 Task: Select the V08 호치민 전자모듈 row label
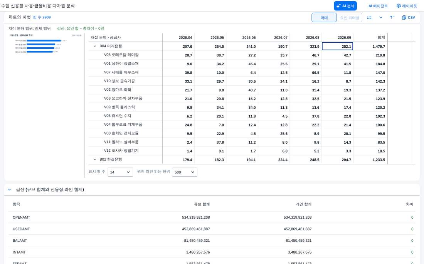121,133
